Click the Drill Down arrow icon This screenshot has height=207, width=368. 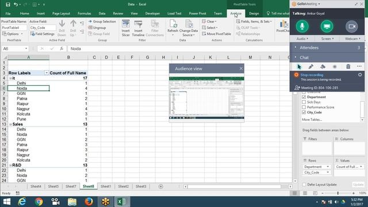[62, 24]
